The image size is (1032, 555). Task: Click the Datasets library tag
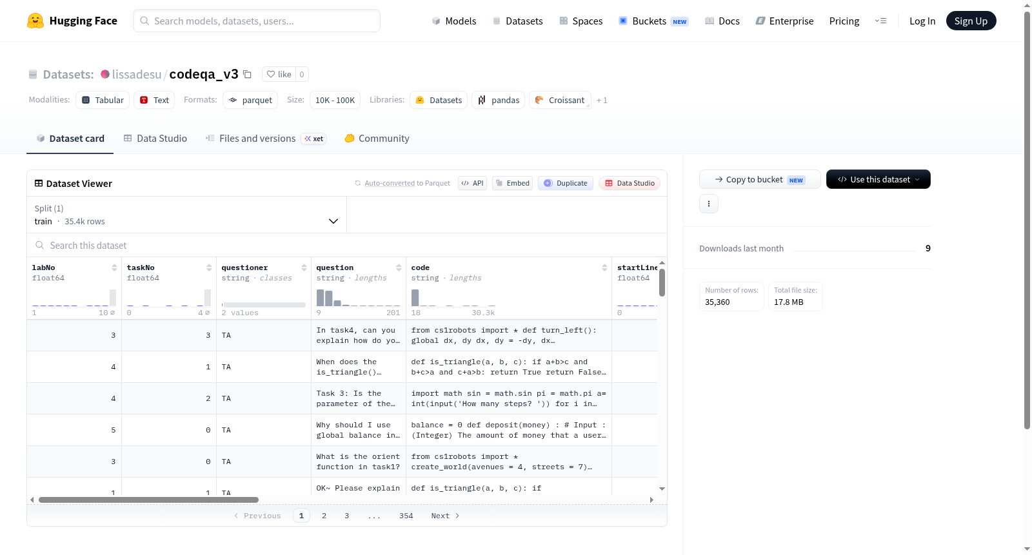439,100
